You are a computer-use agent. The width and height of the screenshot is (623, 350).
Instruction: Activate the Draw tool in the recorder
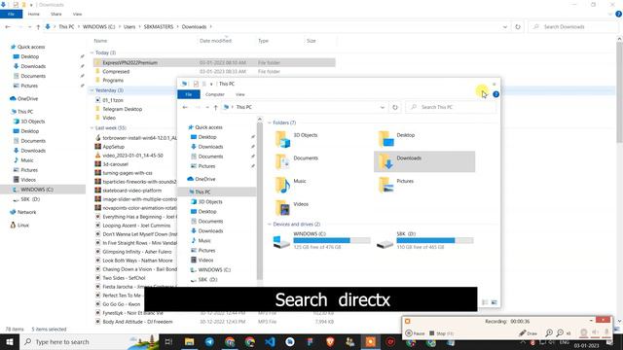coord(528,332)
